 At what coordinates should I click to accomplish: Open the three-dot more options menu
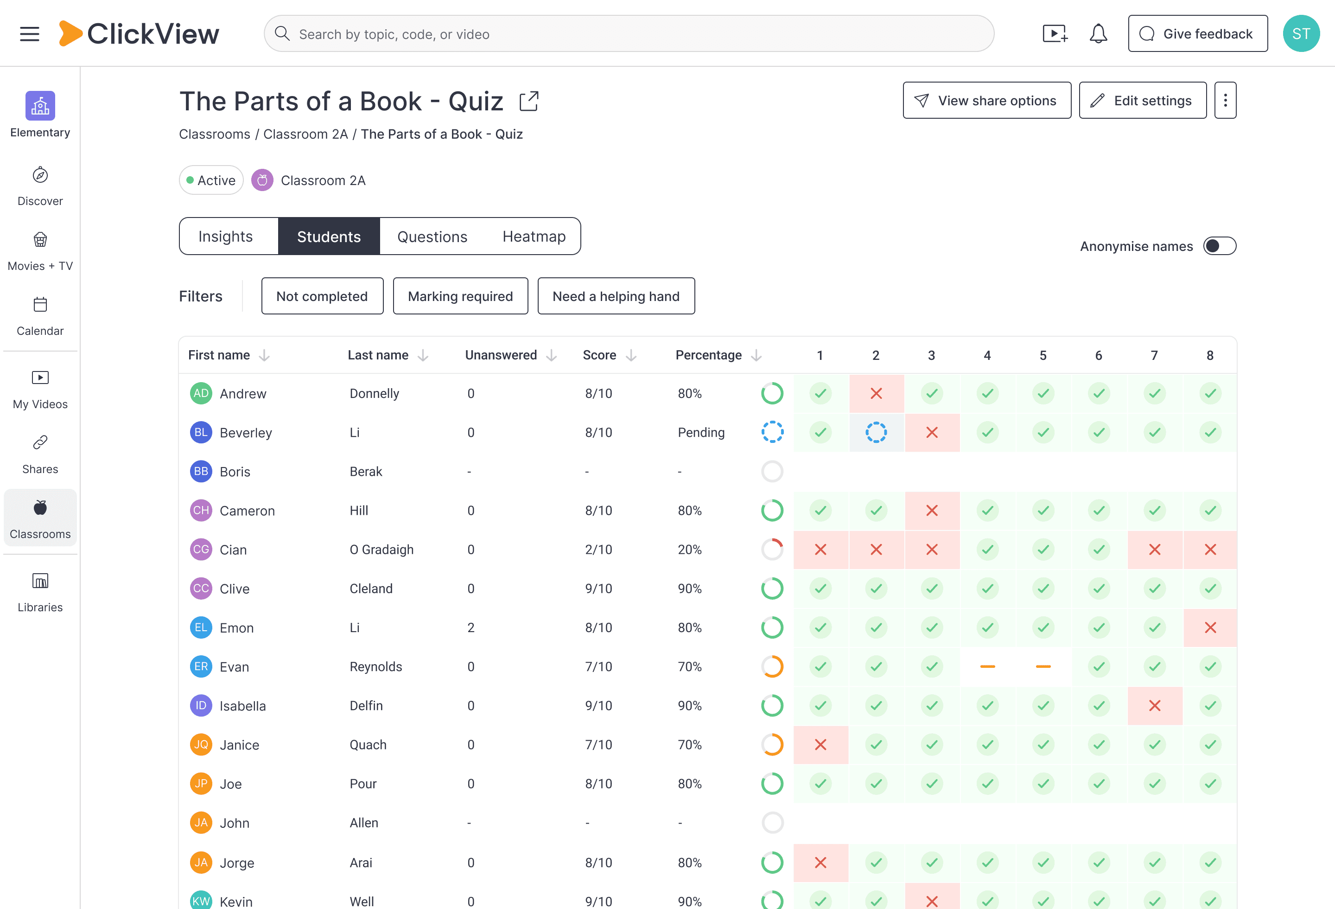1225,101
